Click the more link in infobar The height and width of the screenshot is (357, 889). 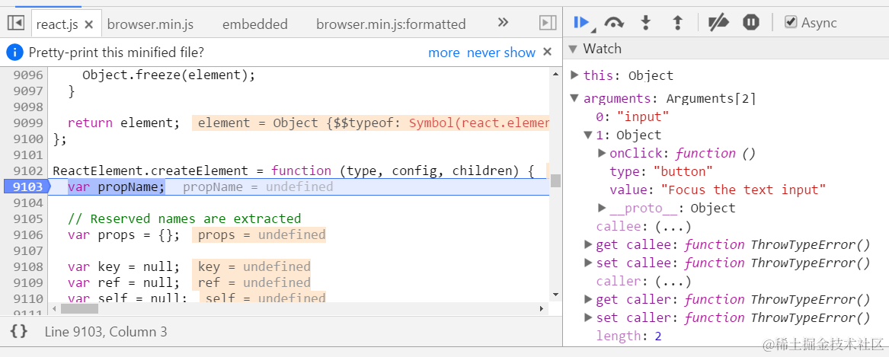444,53
